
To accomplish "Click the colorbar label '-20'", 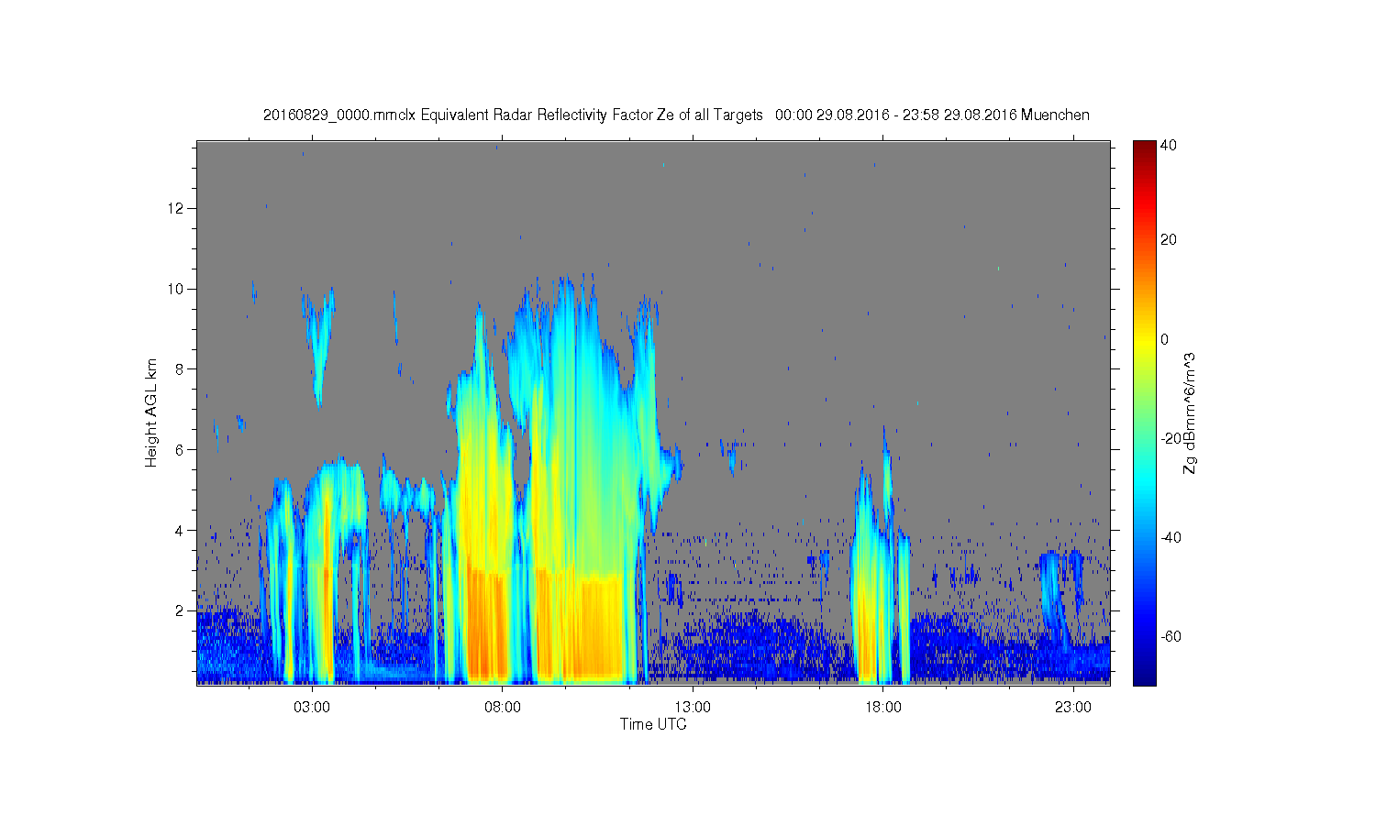I will point(1171,438).
